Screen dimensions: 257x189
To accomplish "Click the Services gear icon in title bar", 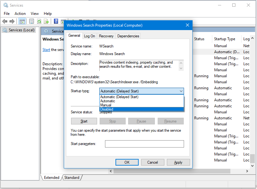I will tap(6, 5).
